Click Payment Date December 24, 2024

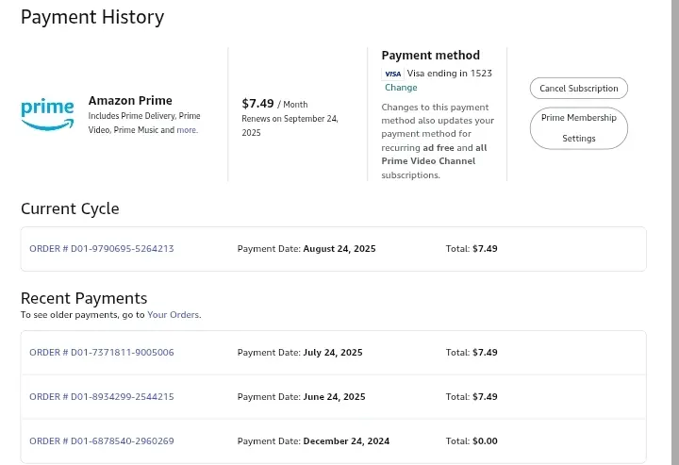click(313, 441)
